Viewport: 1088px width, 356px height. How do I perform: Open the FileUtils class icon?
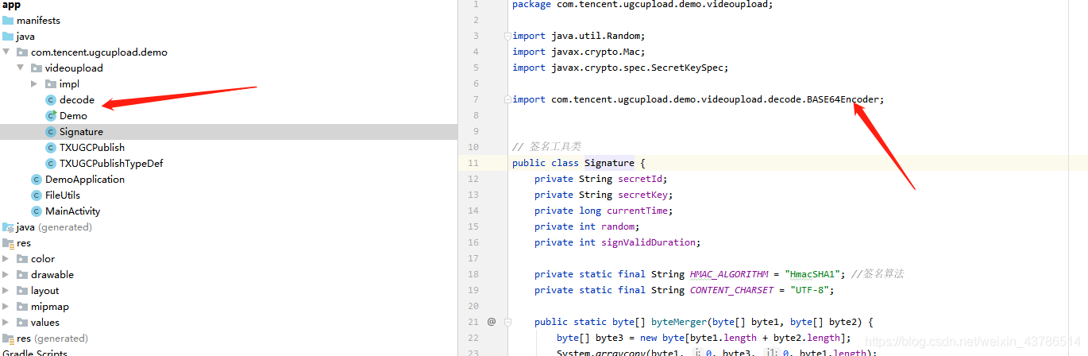click(37, 195)
